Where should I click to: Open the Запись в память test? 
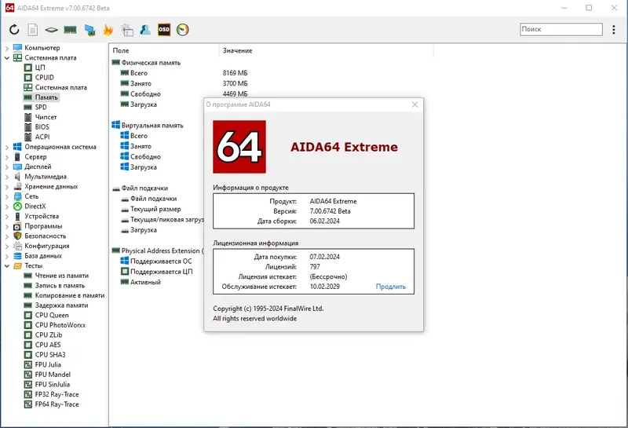[60, 285]
